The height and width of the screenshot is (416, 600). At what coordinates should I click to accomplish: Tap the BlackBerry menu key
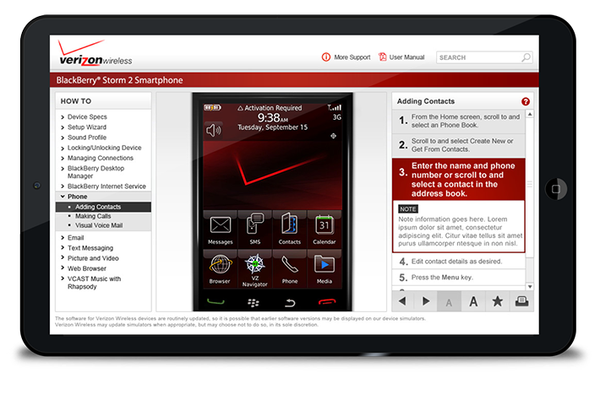click(x=254, y=303)
